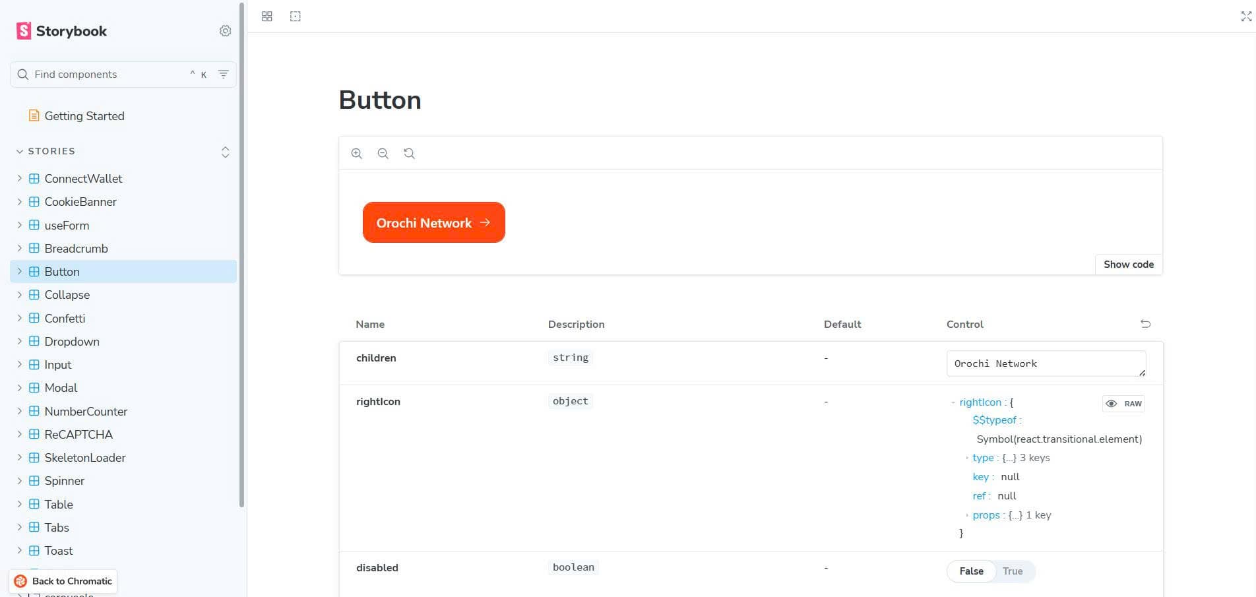Click the search magnifier icon
The height and width of the screenshot is (597, 1256).
[x=23, y=75]
